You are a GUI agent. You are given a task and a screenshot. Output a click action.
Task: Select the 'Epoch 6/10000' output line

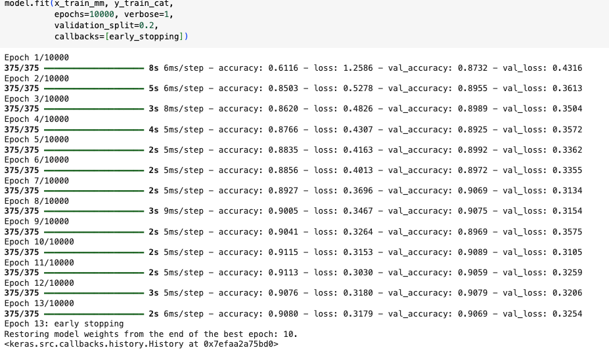coord(37,160)
